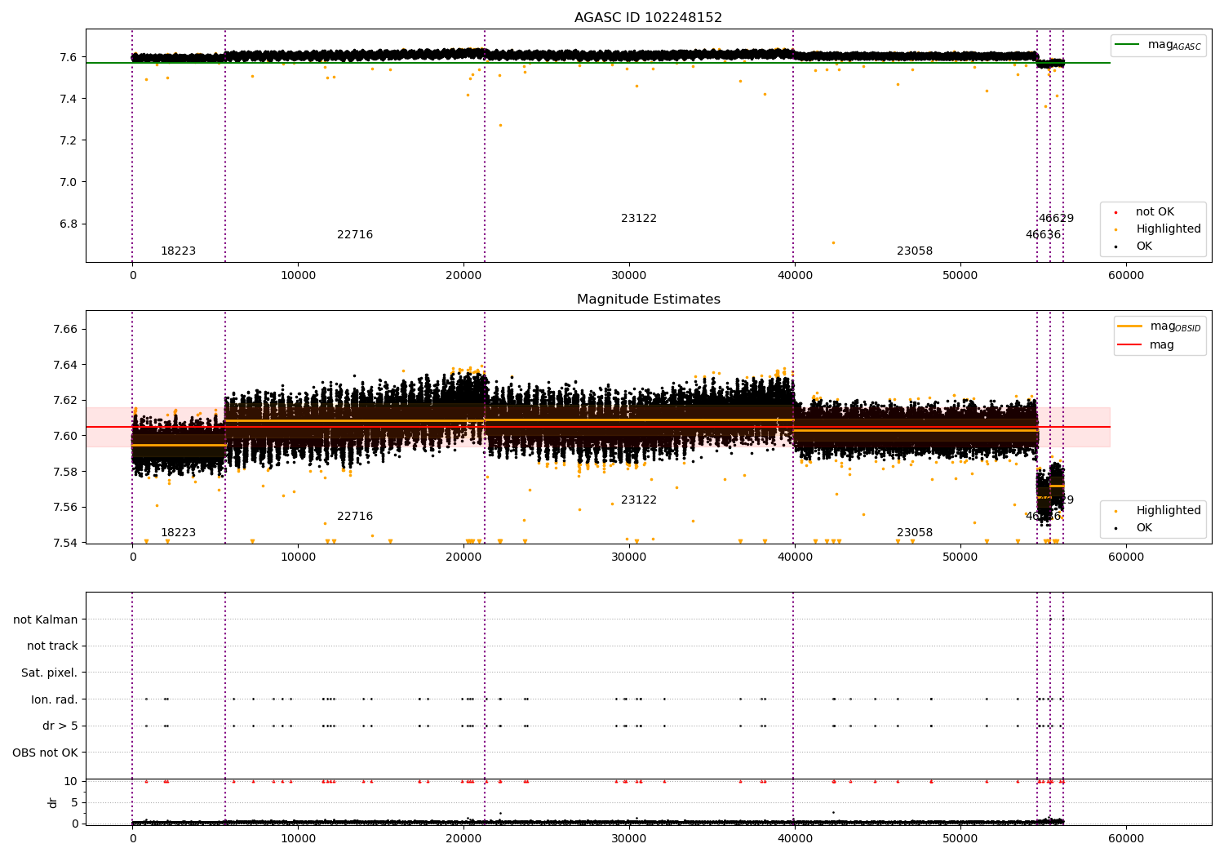Click OBSID label 23122 in Magnitude Estimates plot
Image resolution: width=1224 pixels, height=857 pixels.
pos(639,500)
